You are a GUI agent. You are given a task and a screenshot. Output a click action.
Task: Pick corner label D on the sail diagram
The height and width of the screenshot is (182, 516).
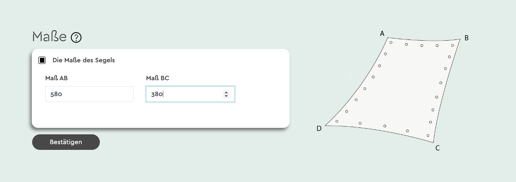[x=319, y=129]
